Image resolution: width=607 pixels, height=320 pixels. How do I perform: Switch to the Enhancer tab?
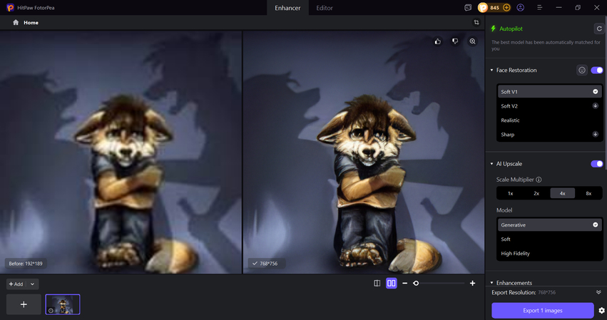287,8
